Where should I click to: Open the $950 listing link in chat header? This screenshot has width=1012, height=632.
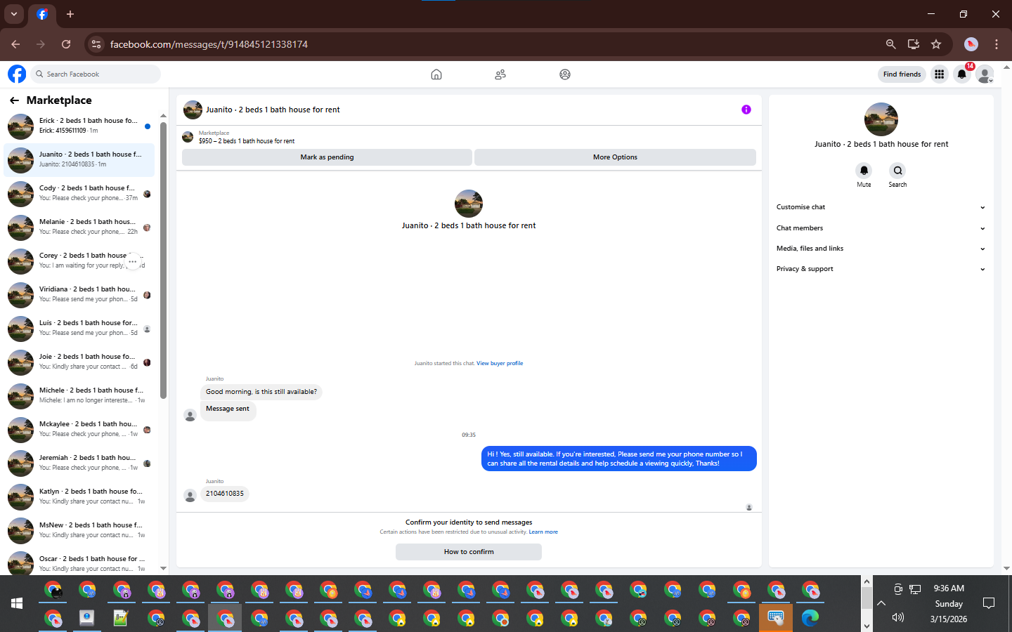pos(247,141)
